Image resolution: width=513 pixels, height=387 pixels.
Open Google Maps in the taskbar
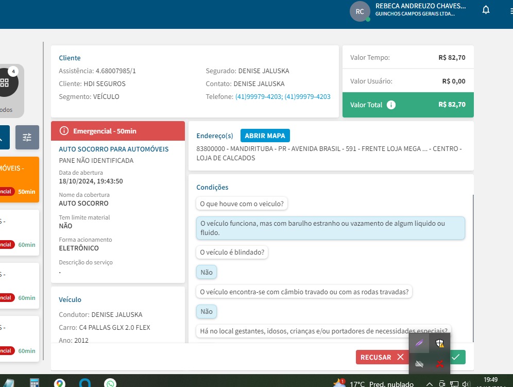pyautogui.click(x=60, y=383)
